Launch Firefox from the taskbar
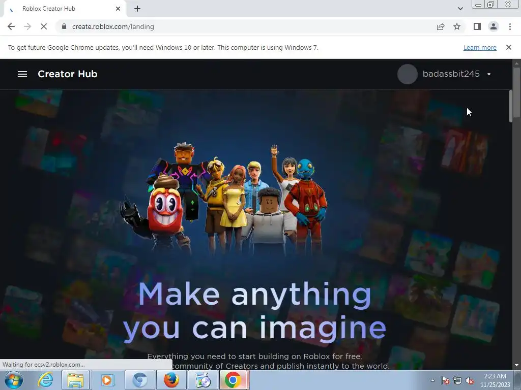521x390 pixels. [x=171, y=380]
